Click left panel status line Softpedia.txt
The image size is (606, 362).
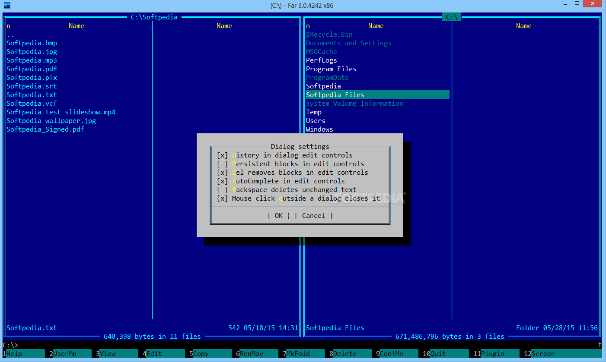32,328
